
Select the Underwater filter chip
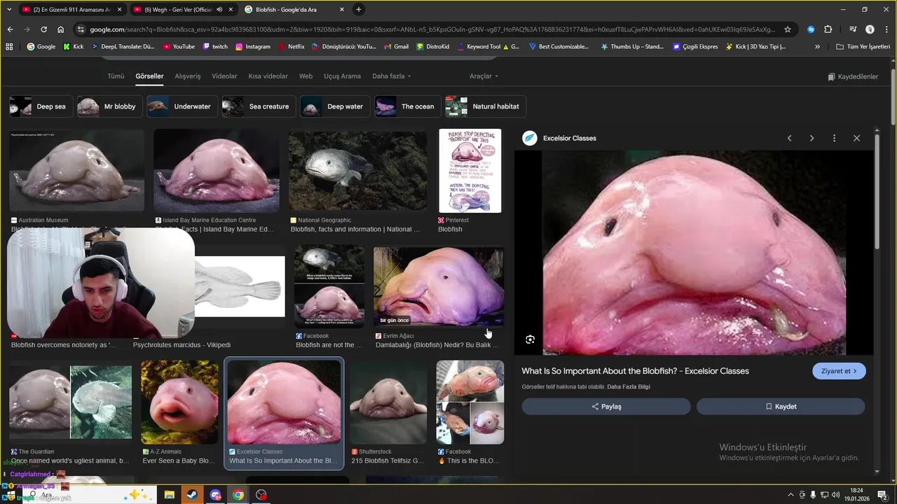tap(182, 106)
